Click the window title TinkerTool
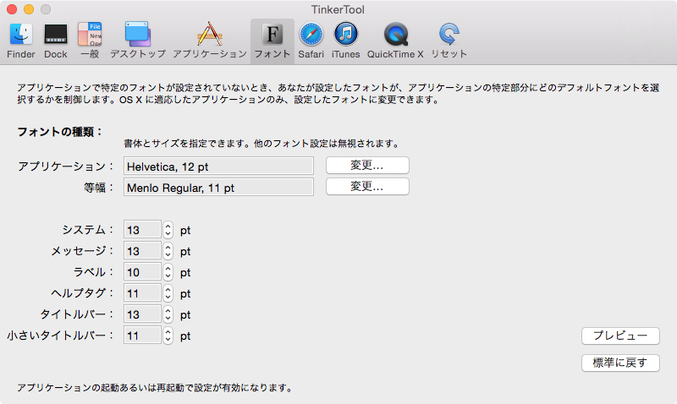The image size is (677, 404). [338, 9]
